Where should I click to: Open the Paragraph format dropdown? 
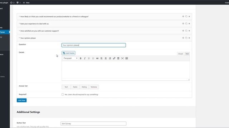pyautogui.click(x=70, y=58)
